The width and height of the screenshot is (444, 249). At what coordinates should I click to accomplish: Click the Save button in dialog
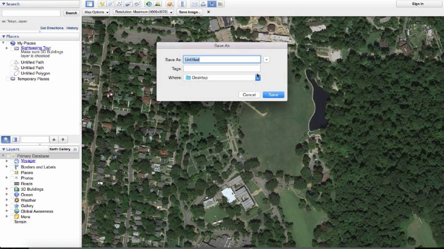(x=273, y=95)
